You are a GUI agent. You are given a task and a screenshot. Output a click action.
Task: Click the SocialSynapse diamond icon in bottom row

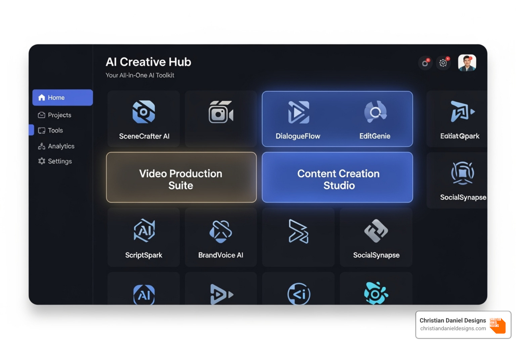coord(376,231)
